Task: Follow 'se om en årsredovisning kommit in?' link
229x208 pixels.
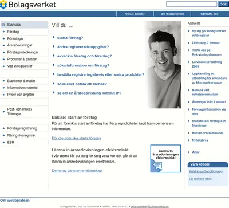Action: [x=89, y=93]
